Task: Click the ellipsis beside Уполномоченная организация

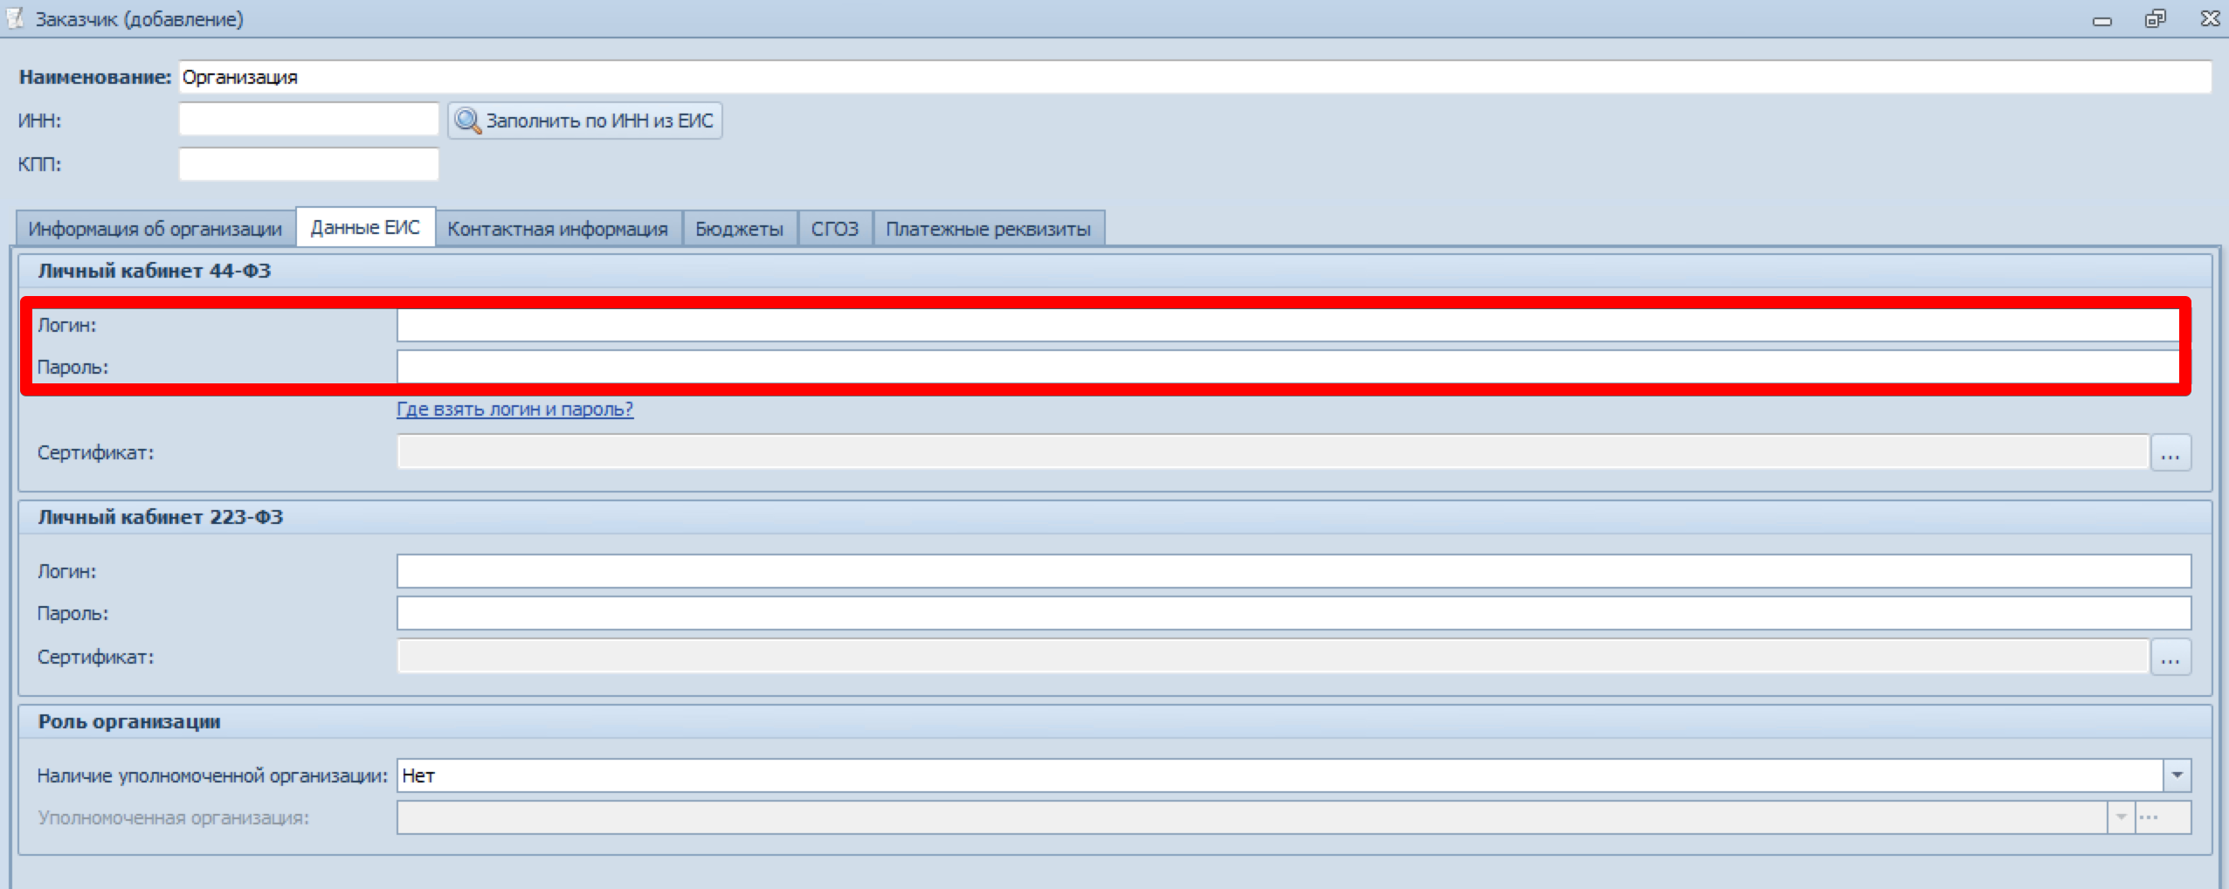Action: point(2163,818)
